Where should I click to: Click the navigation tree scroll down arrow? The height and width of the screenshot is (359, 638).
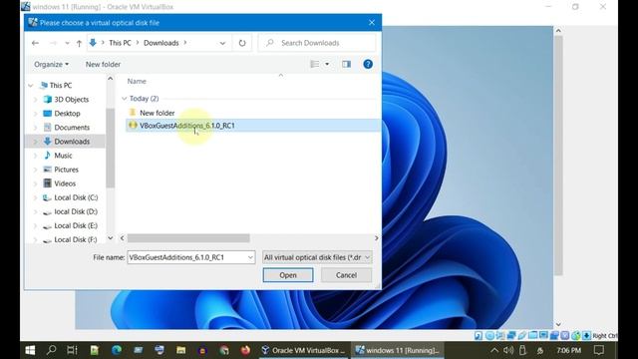(111, 238)
